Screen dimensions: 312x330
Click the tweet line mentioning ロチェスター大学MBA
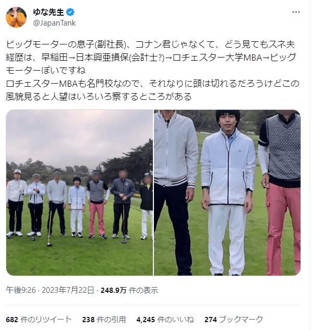(151, 58)
